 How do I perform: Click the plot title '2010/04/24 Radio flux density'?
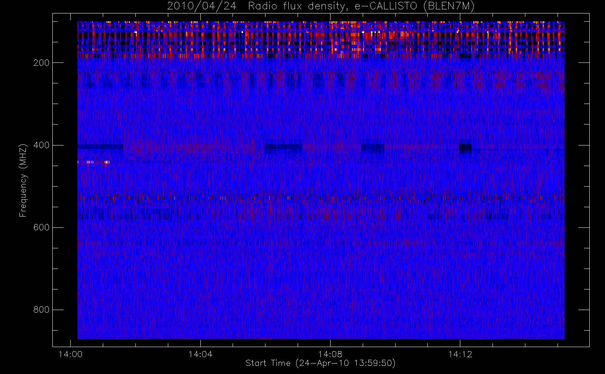click(x=257, y=6)
